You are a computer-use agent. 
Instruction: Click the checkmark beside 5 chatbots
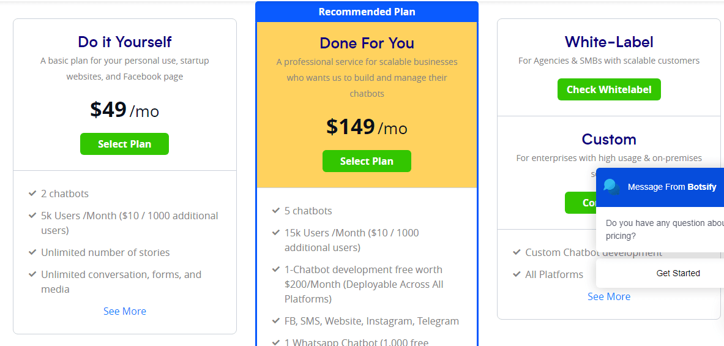point(275,211)
